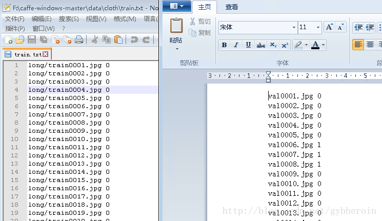Click the Redo arrow in Notepad++ toolbar
Viewport: 382px width, 221px height.
tap(146, 39)
